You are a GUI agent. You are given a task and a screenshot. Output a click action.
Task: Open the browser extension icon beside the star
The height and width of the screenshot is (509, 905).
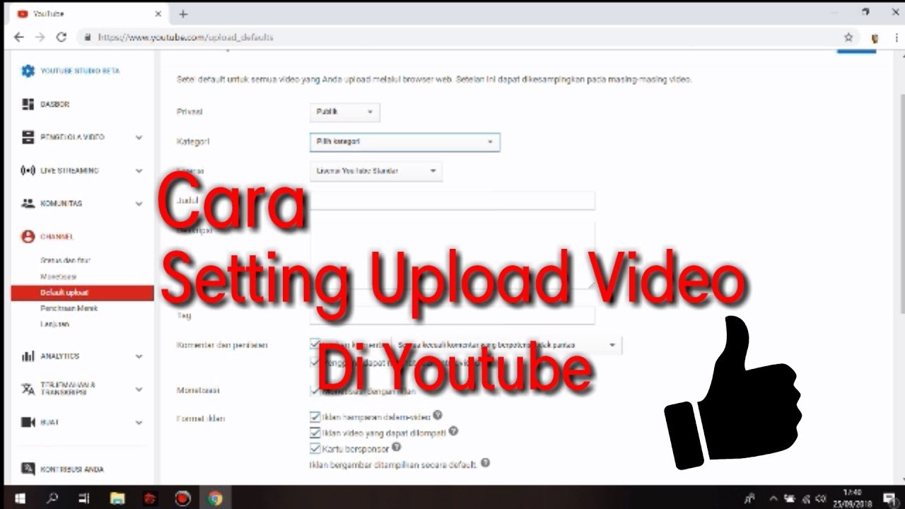875,38
